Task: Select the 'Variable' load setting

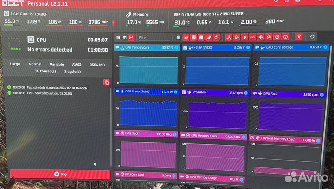Action: pyautogui.click(x=57, y=65)
